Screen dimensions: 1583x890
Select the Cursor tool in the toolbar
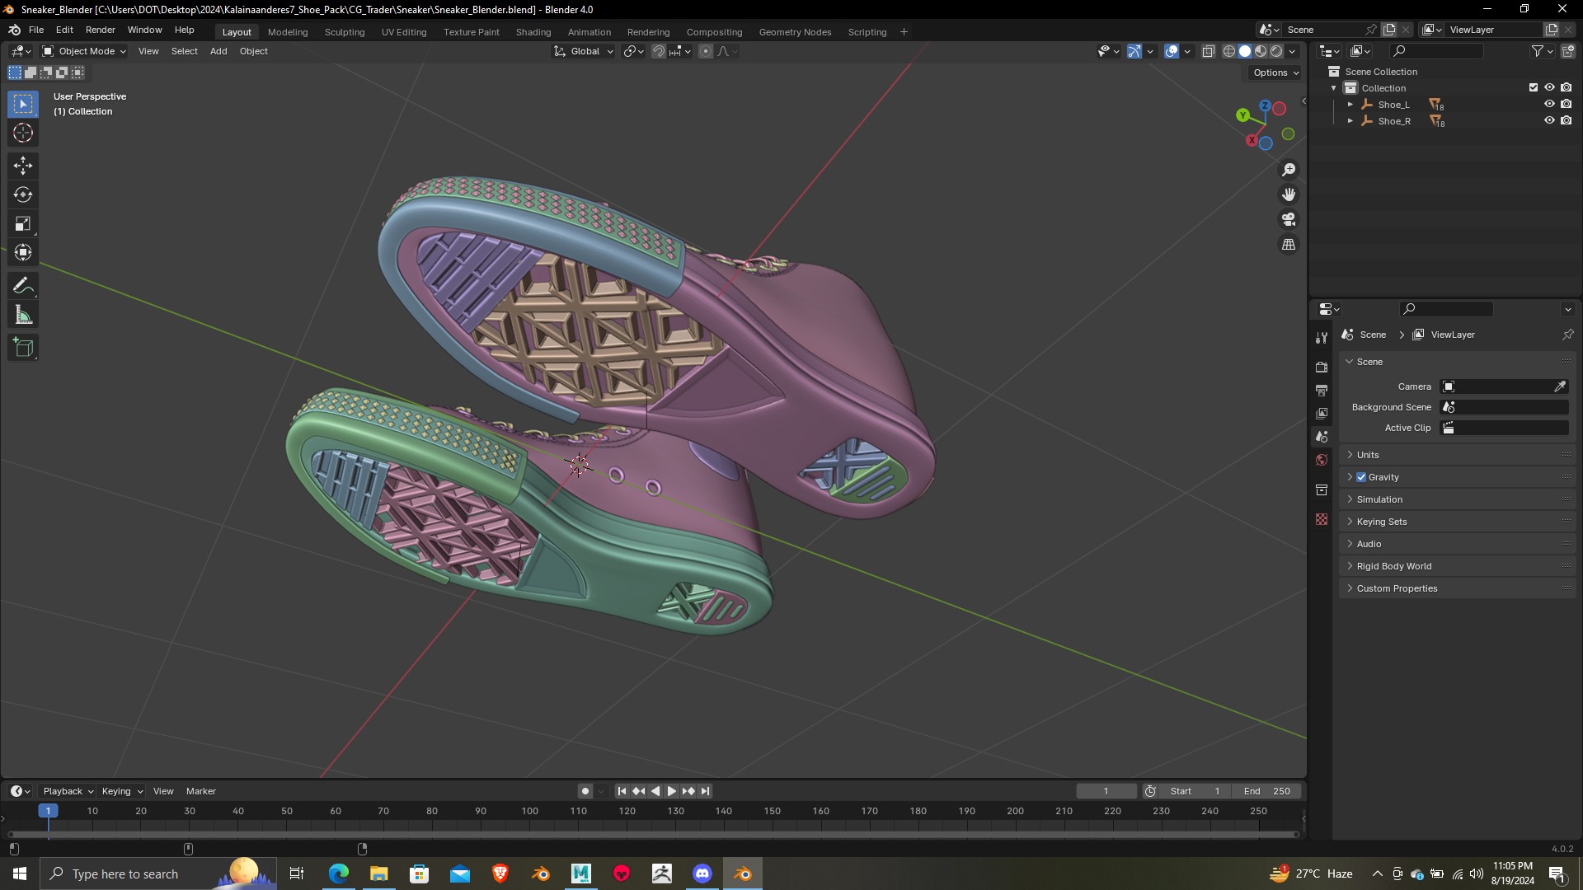pos(23,133)
